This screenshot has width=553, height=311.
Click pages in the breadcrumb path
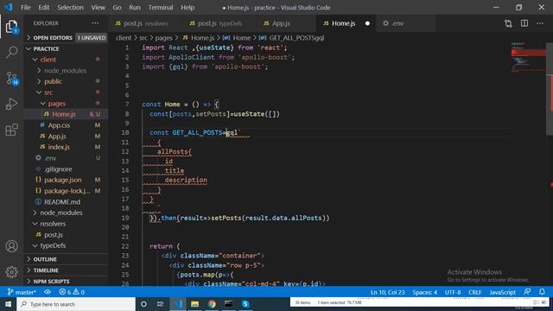click(x=163, y=38)
